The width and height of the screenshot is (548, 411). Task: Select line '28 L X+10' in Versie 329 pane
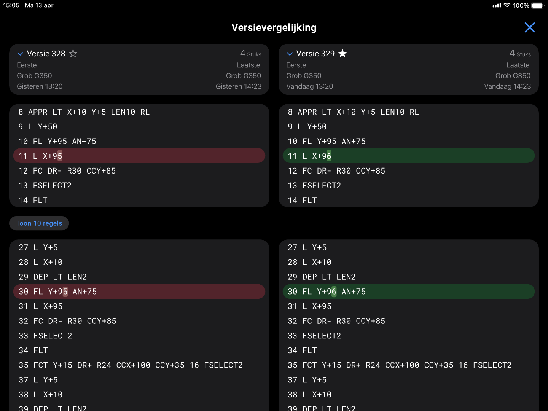(x=409, y=262)
